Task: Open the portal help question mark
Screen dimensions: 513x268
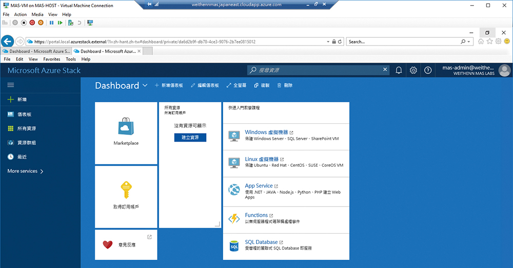Action: tap(428, 70)
